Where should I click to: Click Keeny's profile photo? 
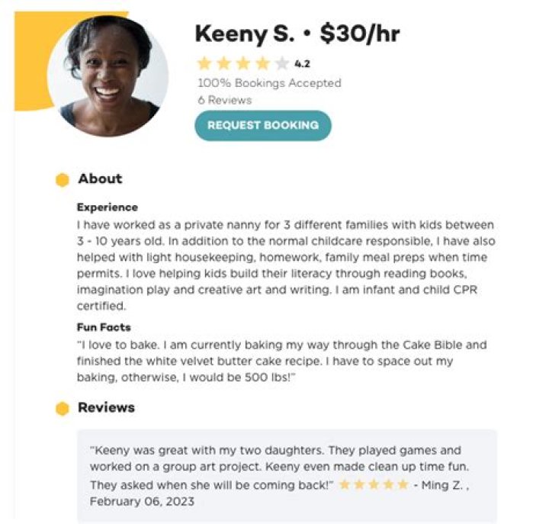108,75
